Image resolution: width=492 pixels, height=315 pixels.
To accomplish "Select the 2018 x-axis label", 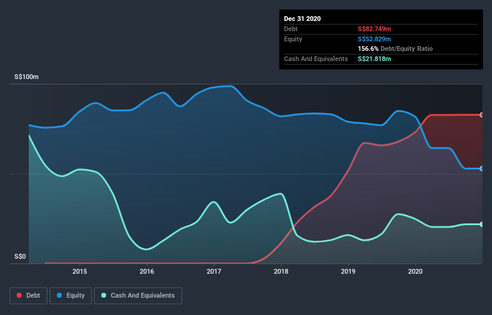I will click(x=281, y=271).
